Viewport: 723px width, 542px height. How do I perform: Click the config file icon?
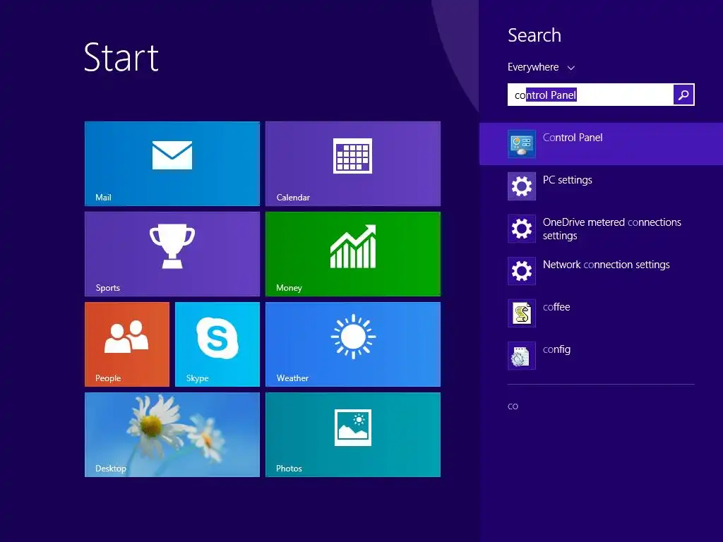(522, 356)
